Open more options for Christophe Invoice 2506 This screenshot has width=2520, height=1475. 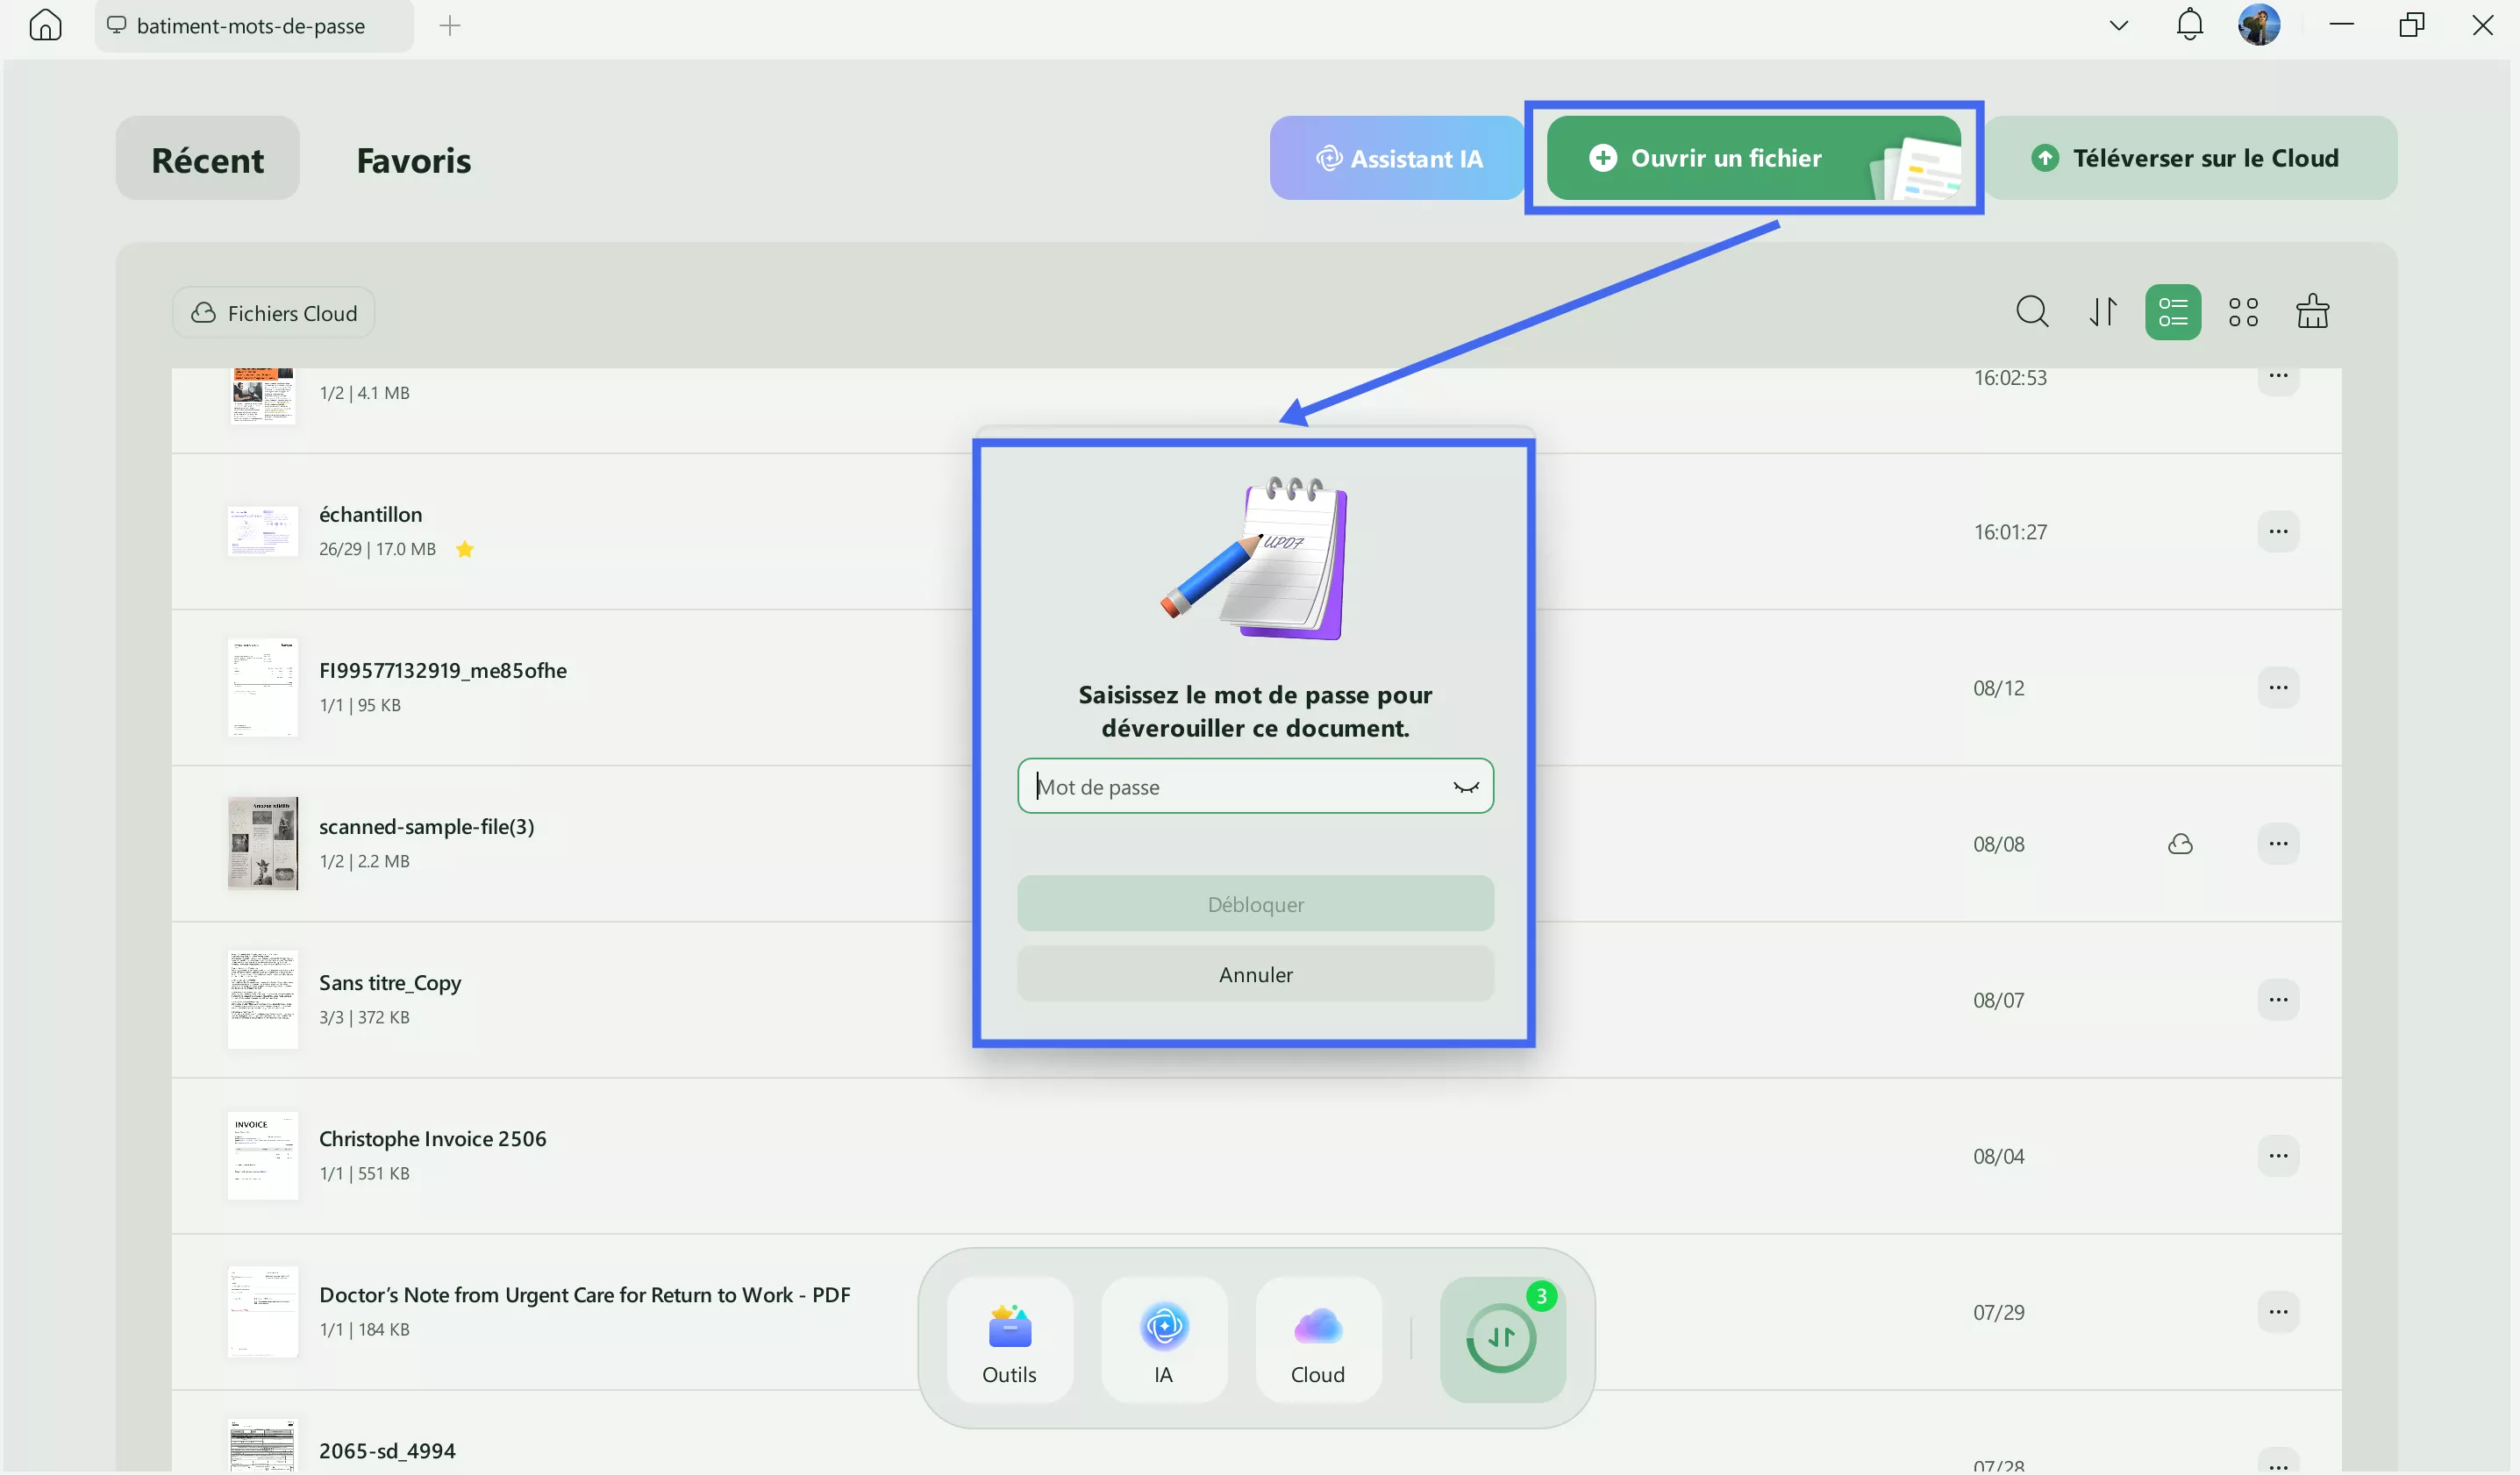pyautogui.click(x=2277, y=1156)
